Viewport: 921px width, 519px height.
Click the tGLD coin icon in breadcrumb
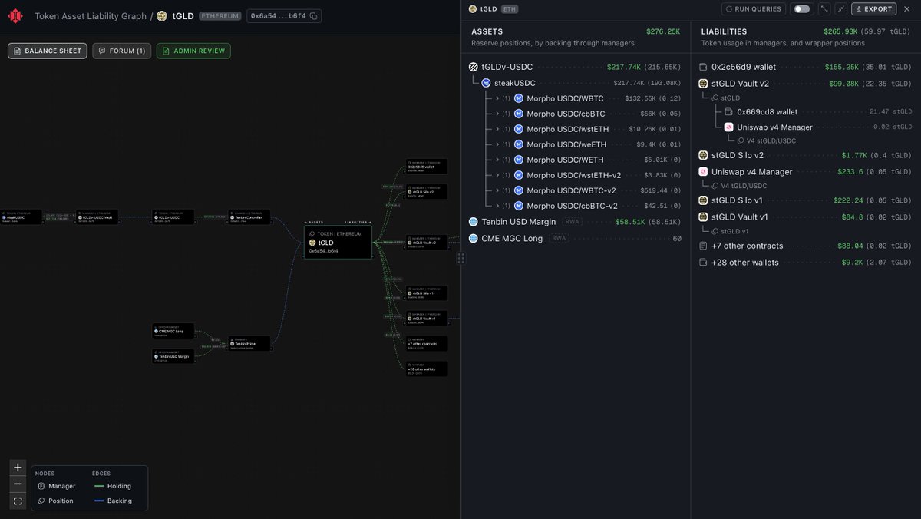coord(162,16)
